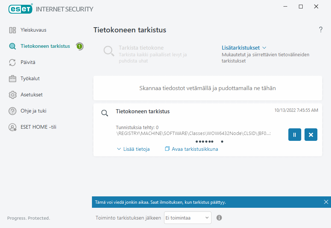Open Ohje ja tuki help section
The height and width of the screenshot is (228, 331).
coord(33,111)
